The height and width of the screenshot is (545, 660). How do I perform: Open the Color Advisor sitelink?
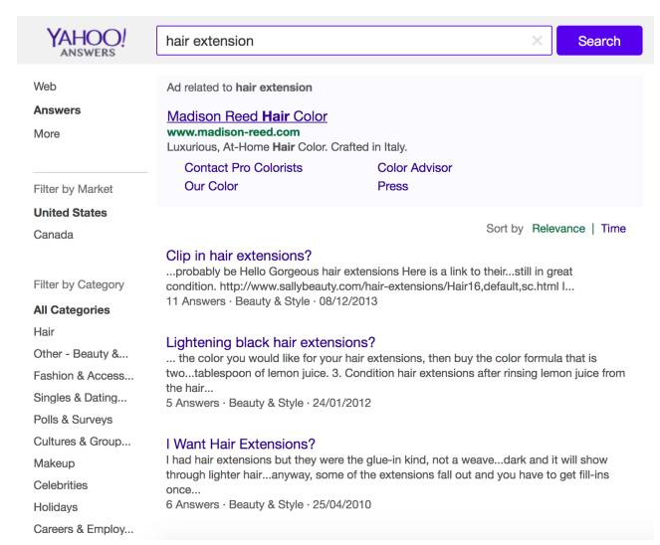coord(414,168)
